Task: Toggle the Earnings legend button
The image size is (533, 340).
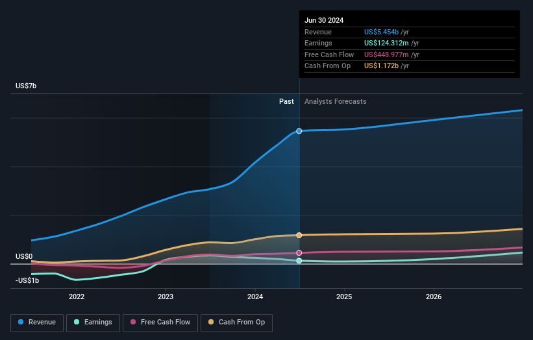Action: click(x=93, y=322)
